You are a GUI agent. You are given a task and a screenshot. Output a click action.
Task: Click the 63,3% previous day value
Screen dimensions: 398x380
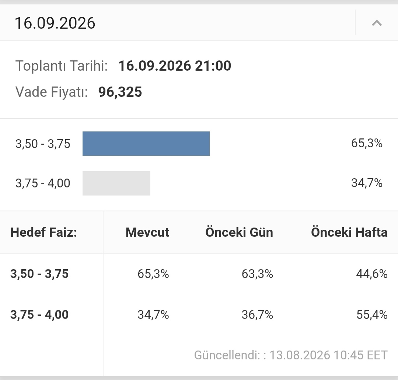pos(257,274)
